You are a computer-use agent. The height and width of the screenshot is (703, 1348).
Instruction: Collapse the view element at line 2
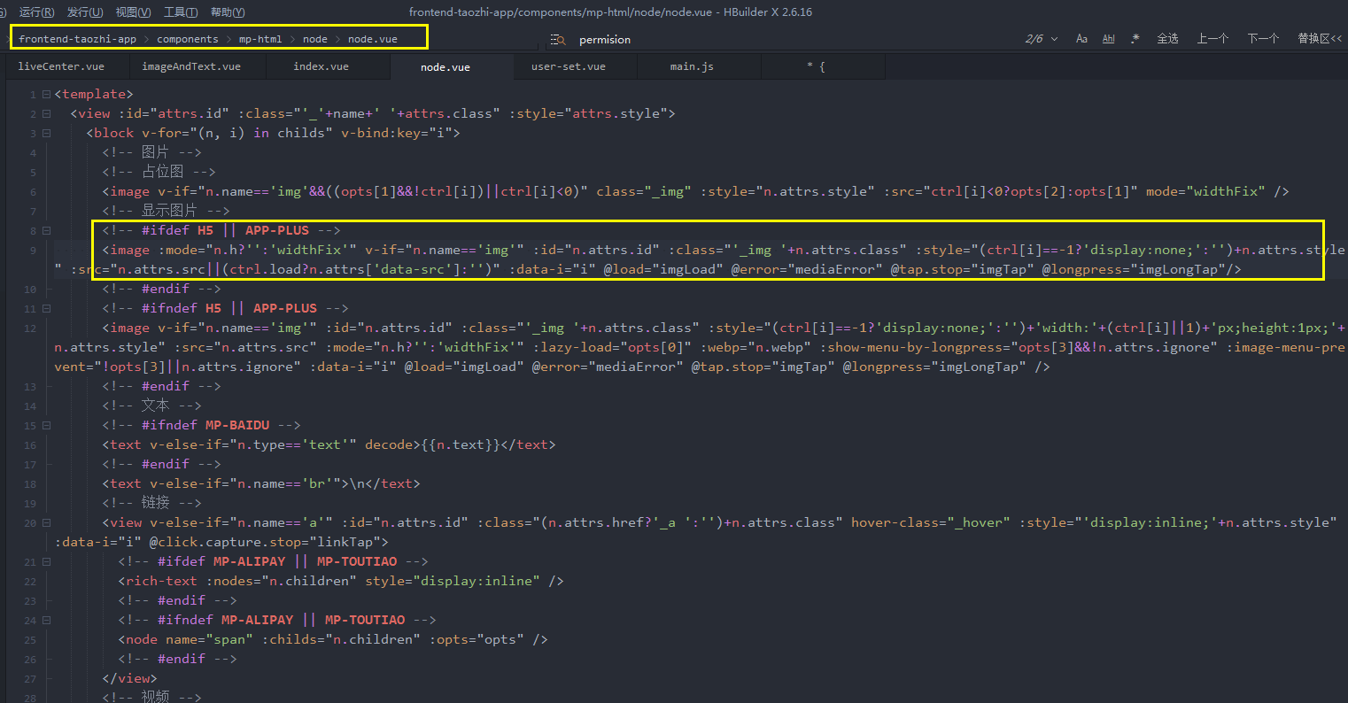(46, 113)
